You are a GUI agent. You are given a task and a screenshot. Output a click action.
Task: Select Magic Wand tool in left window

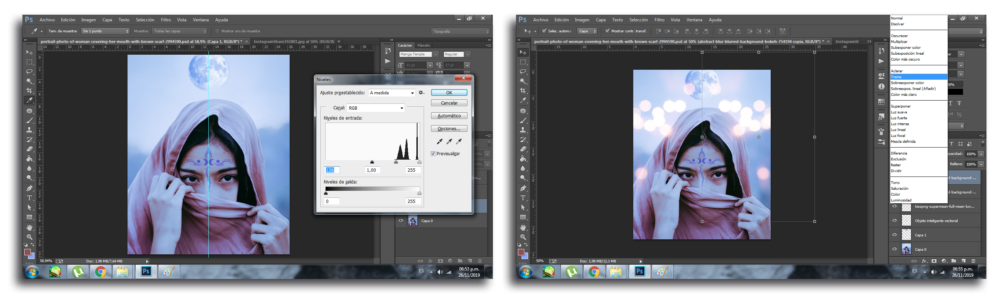point(30,81)
